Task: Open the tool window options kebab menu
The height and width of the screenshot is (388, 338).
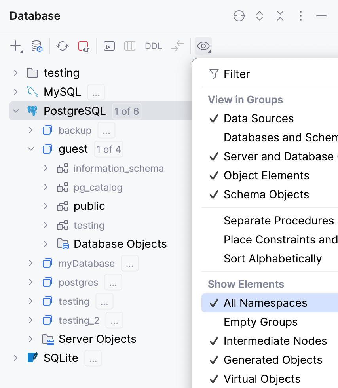Action: (301, 16)
